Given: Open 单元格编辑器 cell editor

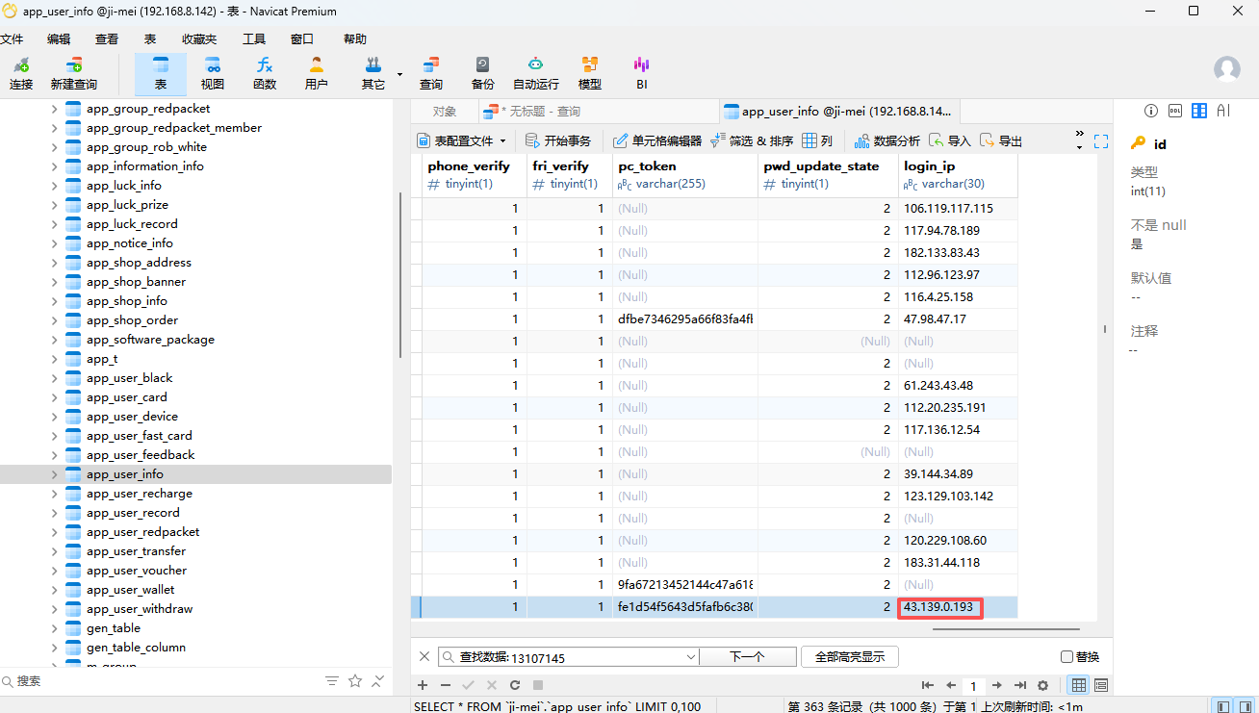Looking at the screenshot, I should pos(657,140).
